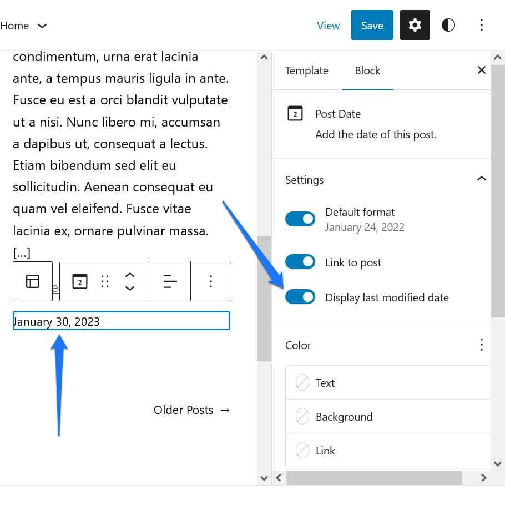Switch to the Template tab
This screenshot has height=505, width=505.
[x=306, y=70]
